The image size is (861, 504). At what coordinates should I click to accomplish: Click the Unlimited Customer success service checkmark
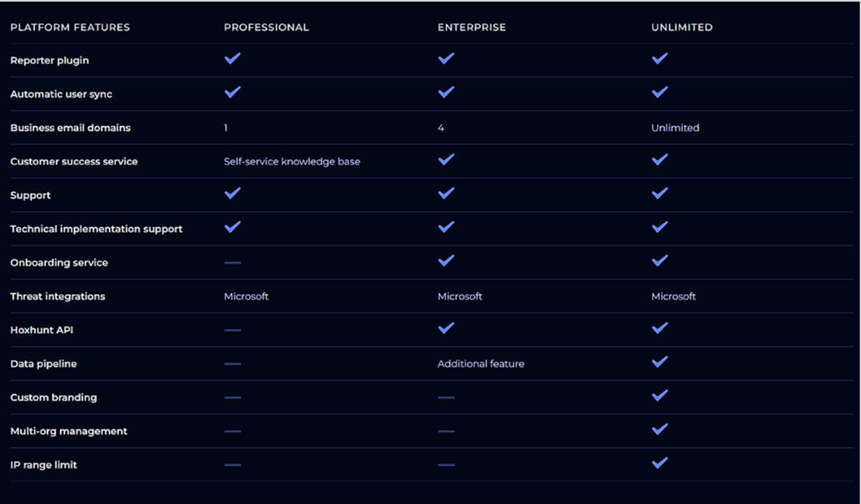pos(660,160)
